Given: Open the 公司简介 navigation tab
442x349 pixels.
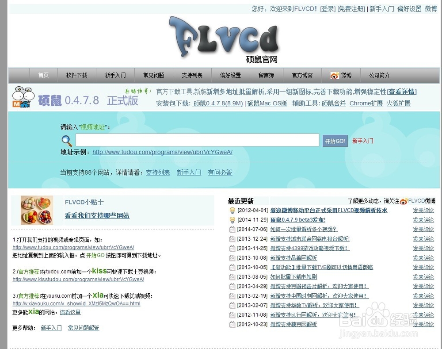Looking at the screenshot, I should 380,75.
